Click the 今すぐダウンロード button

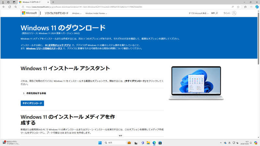click(x=32, y=103)
